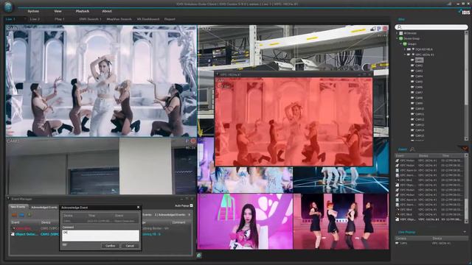
Task: Select CAM10 in the device tree
Action: 420,109
